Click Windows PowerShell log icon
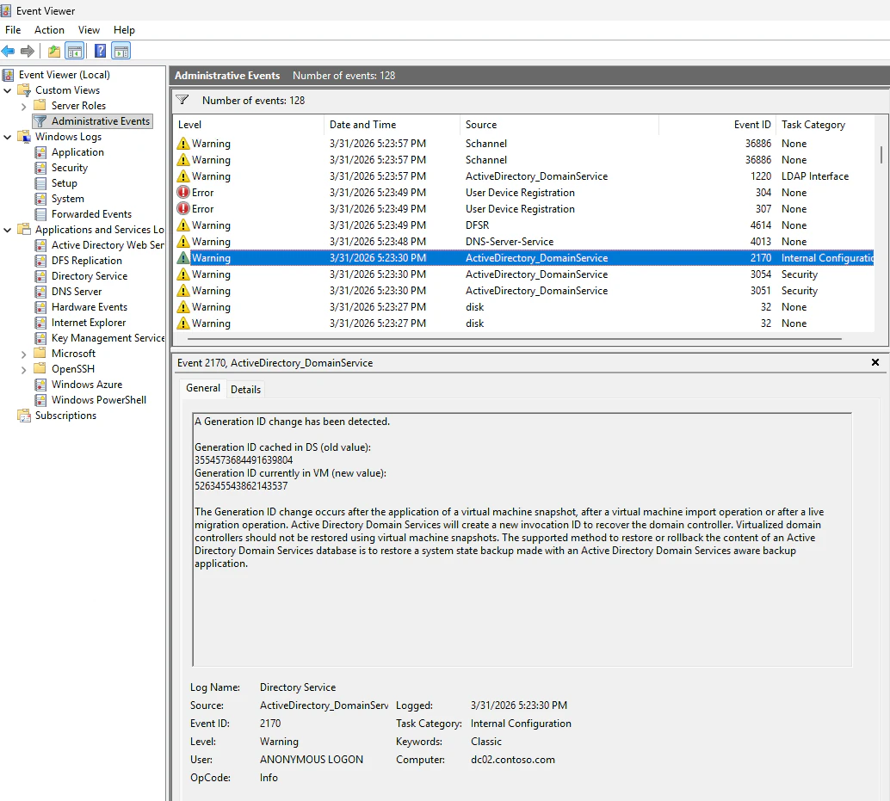This screenshot has height=801, width=890. pyautogui.click(x=40, y=400)
